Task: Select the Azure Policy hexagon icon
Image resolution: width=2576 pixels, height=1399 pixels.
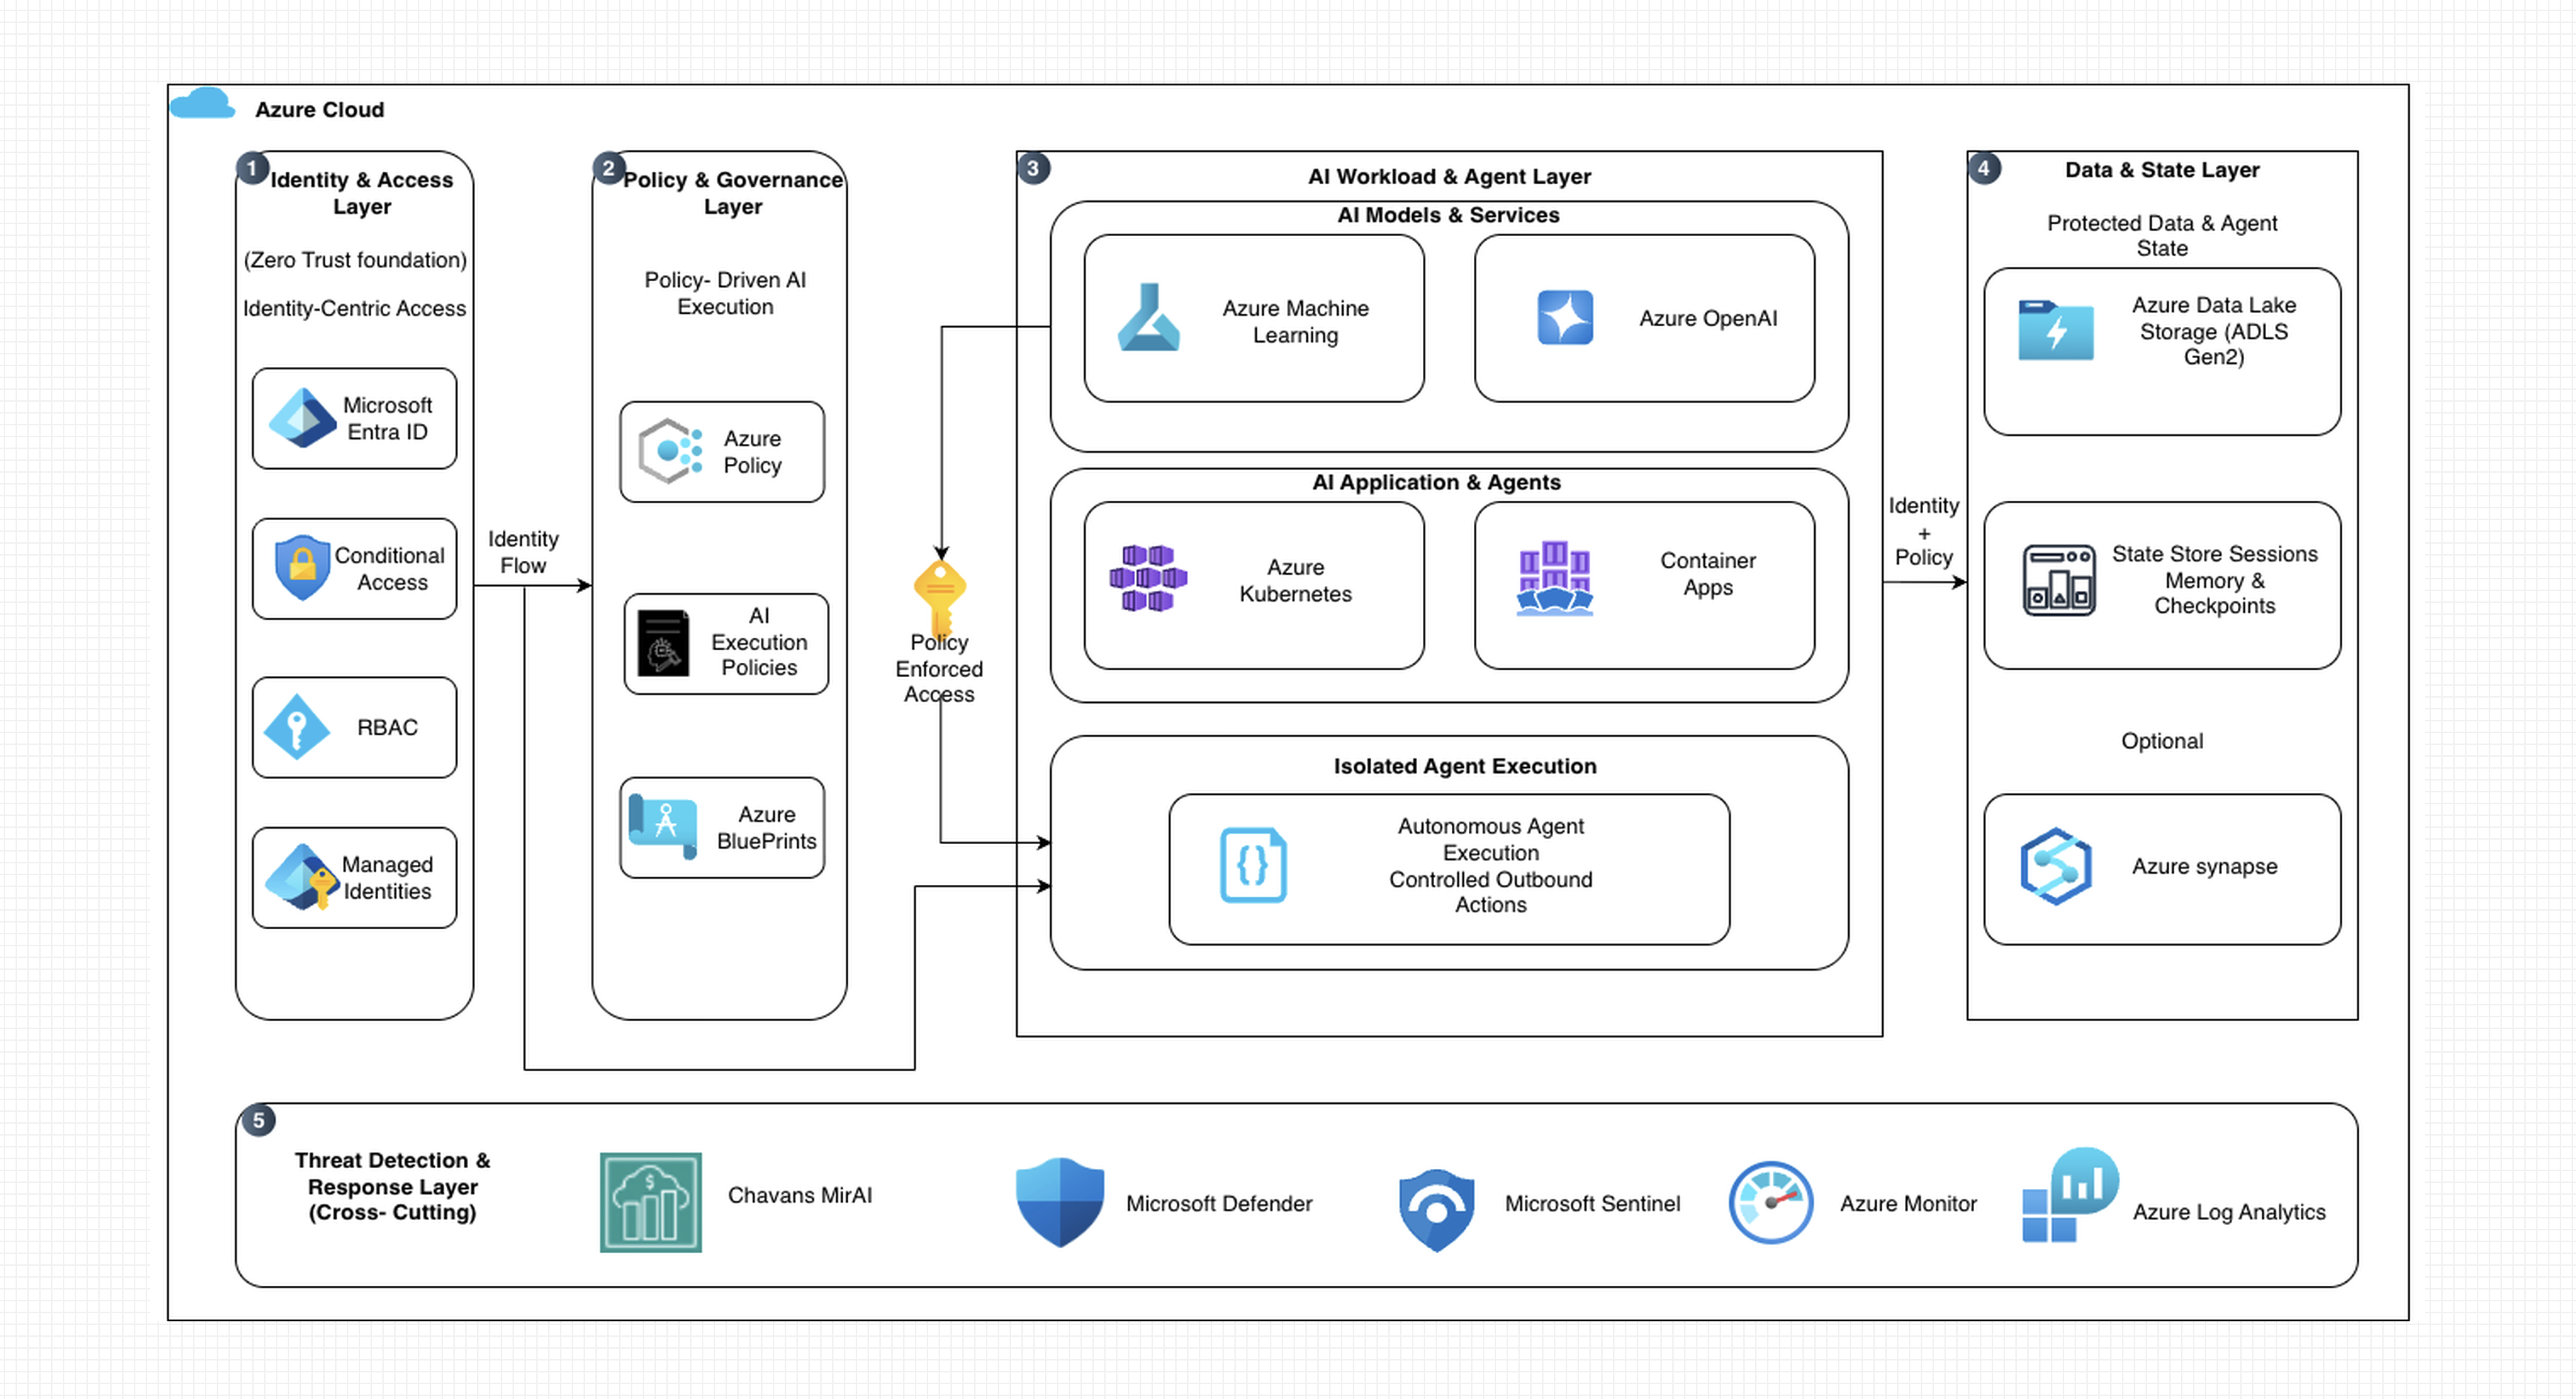Action: (x=669, y=451)
